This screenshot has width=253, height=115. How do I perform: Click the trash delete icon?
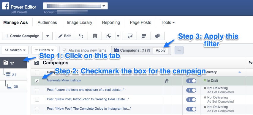(95, 36)
